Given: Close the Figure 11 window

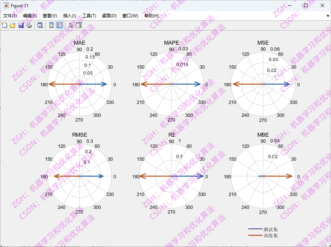Looking at the screenshot, I should [x=322, y=5].
